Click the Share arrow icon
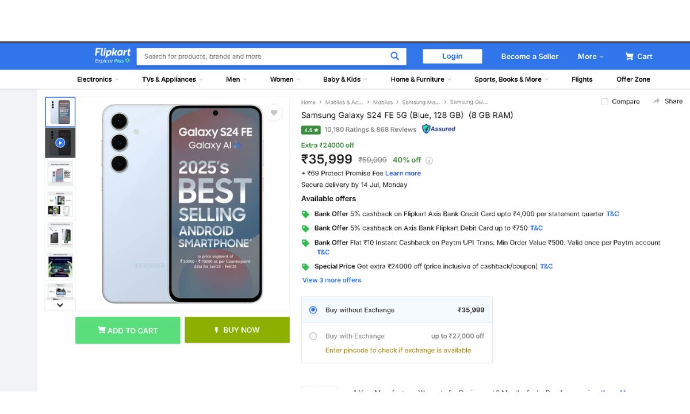Screen dimensions: 690x414 click(657, 101)
